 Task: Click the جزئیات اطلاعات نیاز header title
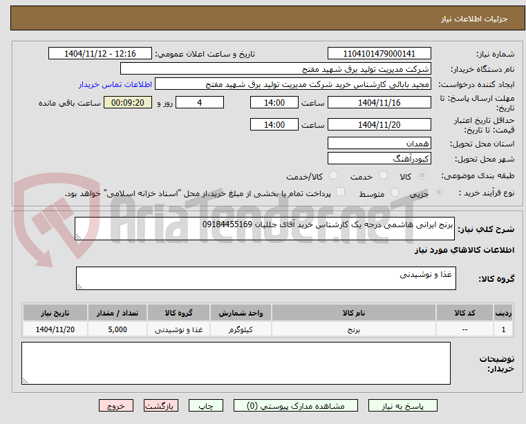click(474, 19)
